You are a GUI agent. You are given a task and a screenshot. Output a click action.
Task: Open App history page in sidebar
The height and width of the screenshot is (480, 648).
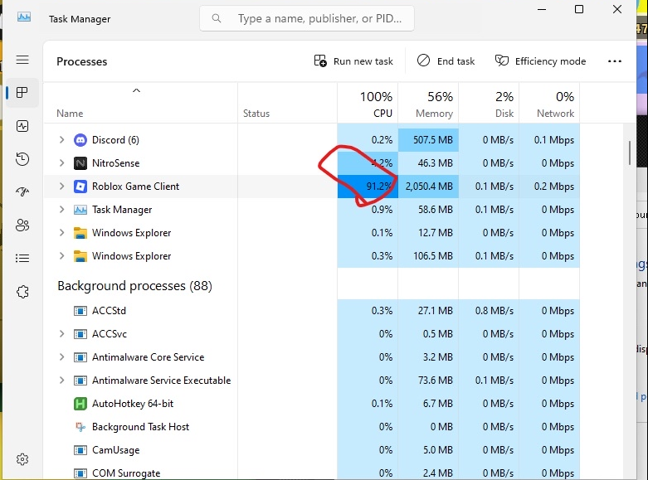pos(22,159)
